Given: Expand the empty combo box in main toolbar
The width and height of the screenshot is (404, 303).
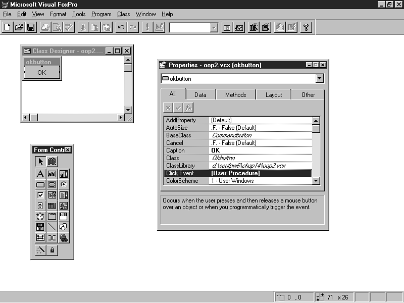Looking at the screenshot, I should (x=214, y=28).
